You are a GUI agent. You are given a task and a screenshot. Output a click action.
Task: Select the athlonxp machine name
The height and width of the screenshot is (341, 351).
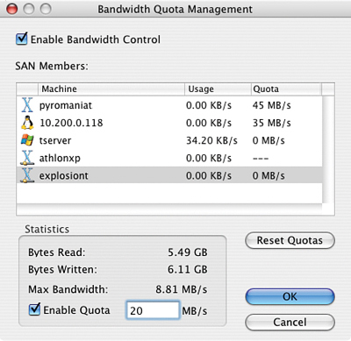pos(60,158)
